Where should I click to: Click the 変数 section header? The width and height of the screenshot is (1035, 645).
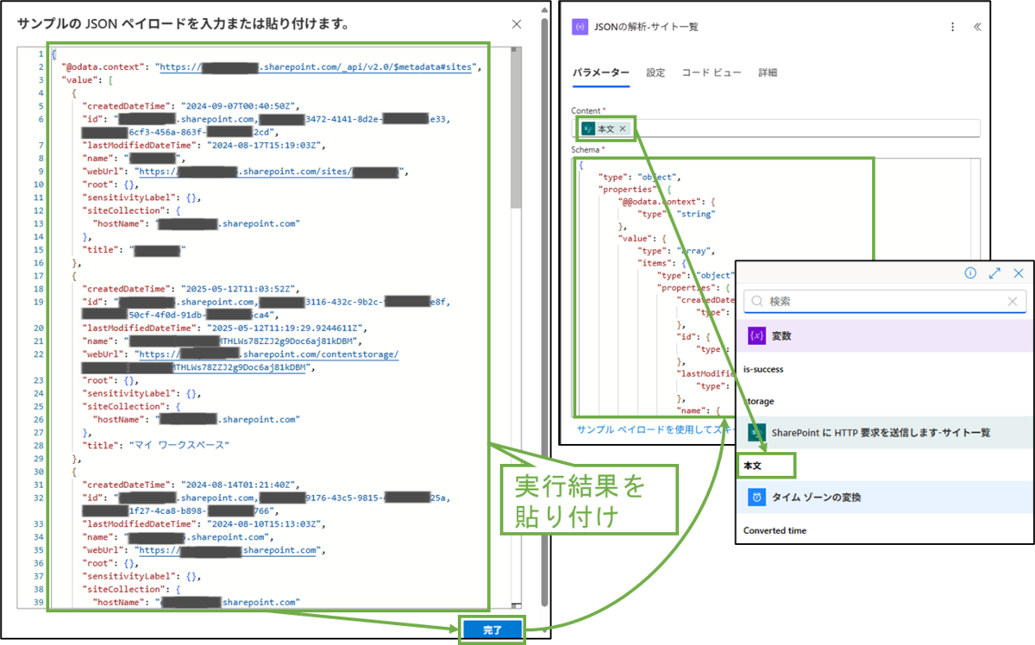pyautogui.click(x=885, y=335)
